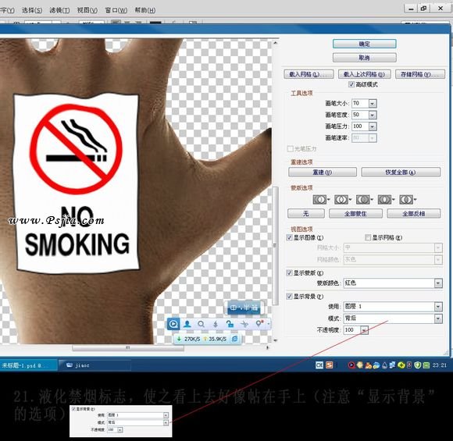Click the padlock icon in the floating toolbar
This screenshot has height=441, width=453.
pyautogui.click(x=230, y=324)
